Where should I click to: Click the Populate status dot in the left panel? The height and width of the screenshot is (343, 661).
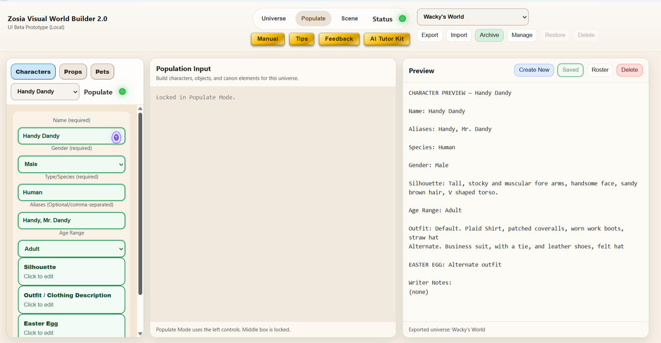point(122,91)
